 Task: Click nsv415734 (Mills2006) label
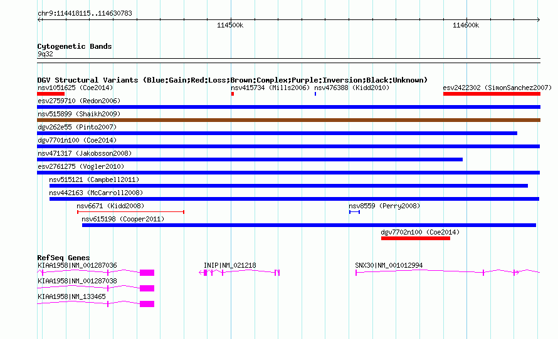pos(270,88)
